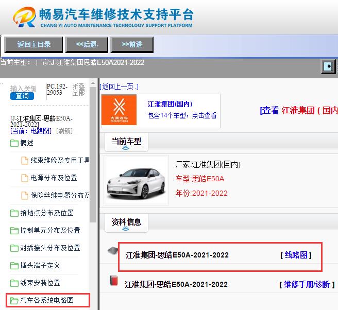
Task: Click the 当前:电路图 link
Action: click(x=31, y=131)
